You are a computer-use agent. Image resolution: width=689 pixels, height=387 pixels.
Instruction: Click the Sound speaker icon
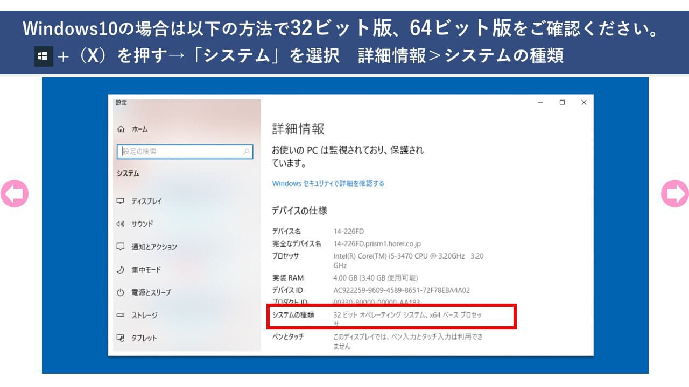[121, 224]
